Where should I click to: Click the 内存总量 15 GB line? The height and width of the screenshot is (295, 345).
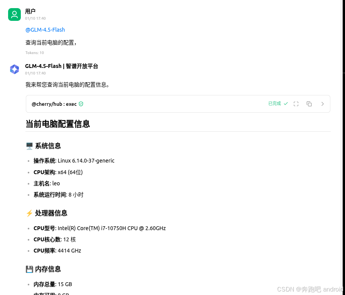[53, 285]
